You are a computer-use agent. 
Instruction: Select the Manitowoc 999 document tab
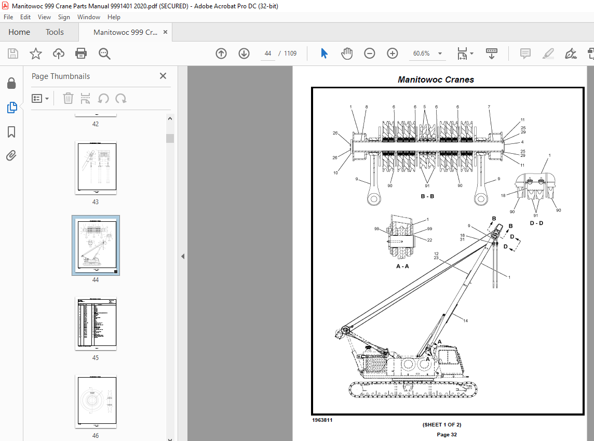(125, 32)
